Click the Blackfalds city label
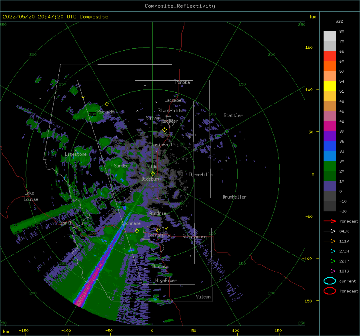The width and height of the screenshot is (360, 336). click(170, 111)
